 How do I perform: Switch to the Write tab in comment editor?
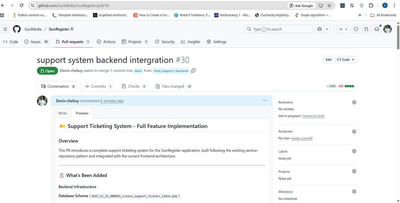coord(63,113)
